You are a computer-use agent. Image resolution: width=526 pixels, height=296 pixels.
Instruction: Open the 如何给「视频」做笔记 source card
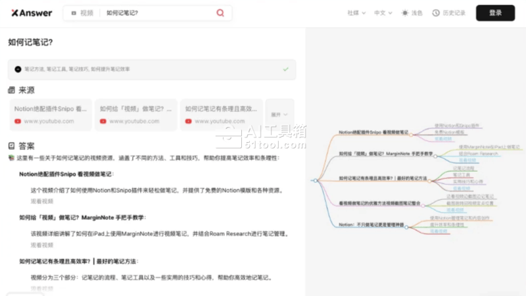[x=135, y=114]
